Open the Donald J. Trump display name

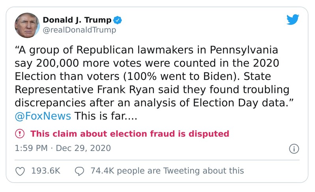click(x=77, y=20)
